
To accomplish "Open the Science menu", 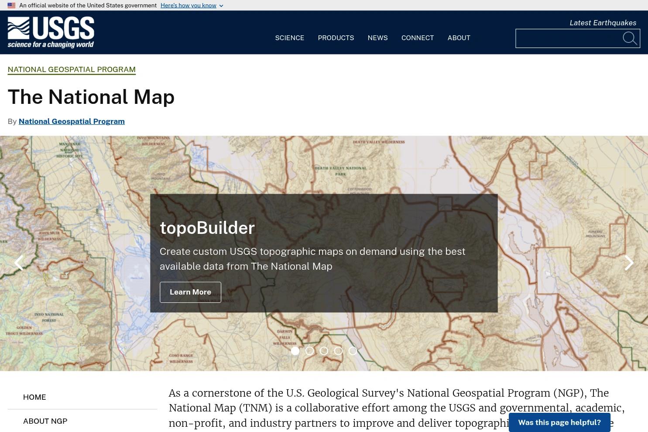I will click(290, 38).
